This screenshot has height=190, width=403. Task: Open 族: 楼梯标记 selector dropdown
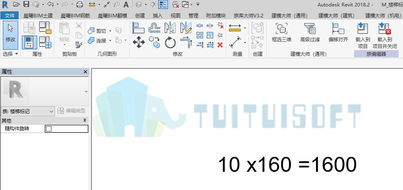coord(28,111)
